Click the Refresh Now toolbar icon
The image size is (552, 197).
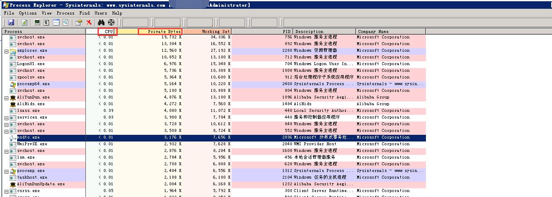click(24, 22)
